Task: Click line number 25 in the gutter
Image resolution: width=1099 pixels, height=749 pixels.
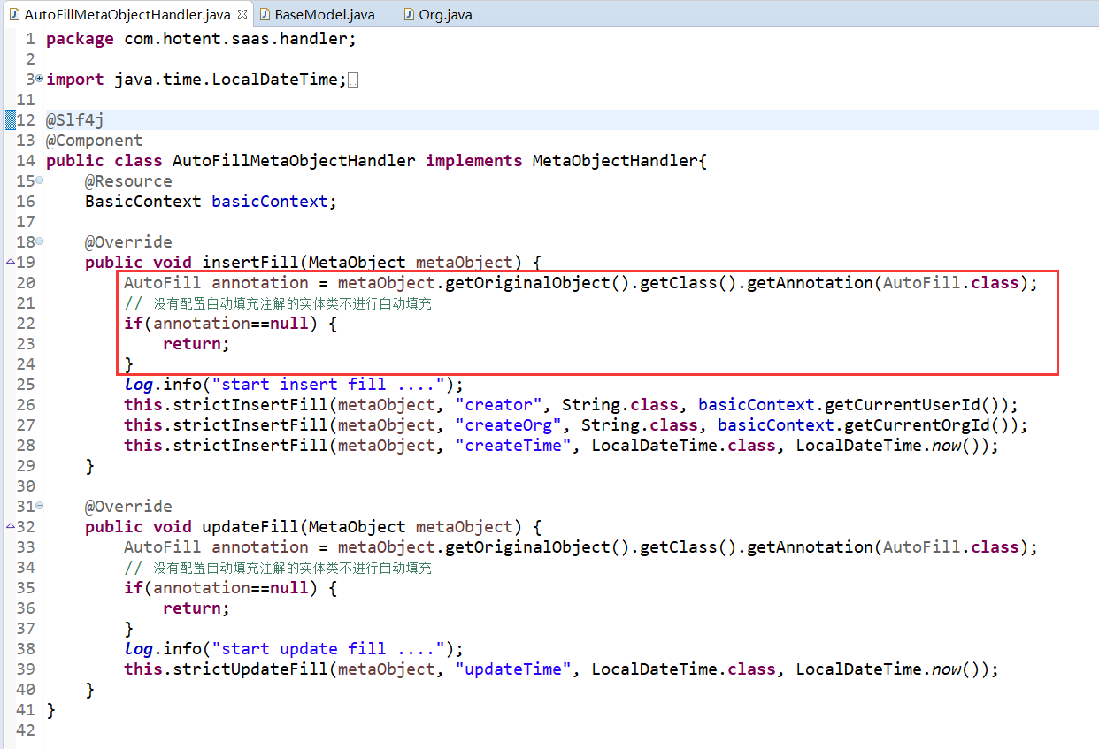Action: tap(25, 385)
